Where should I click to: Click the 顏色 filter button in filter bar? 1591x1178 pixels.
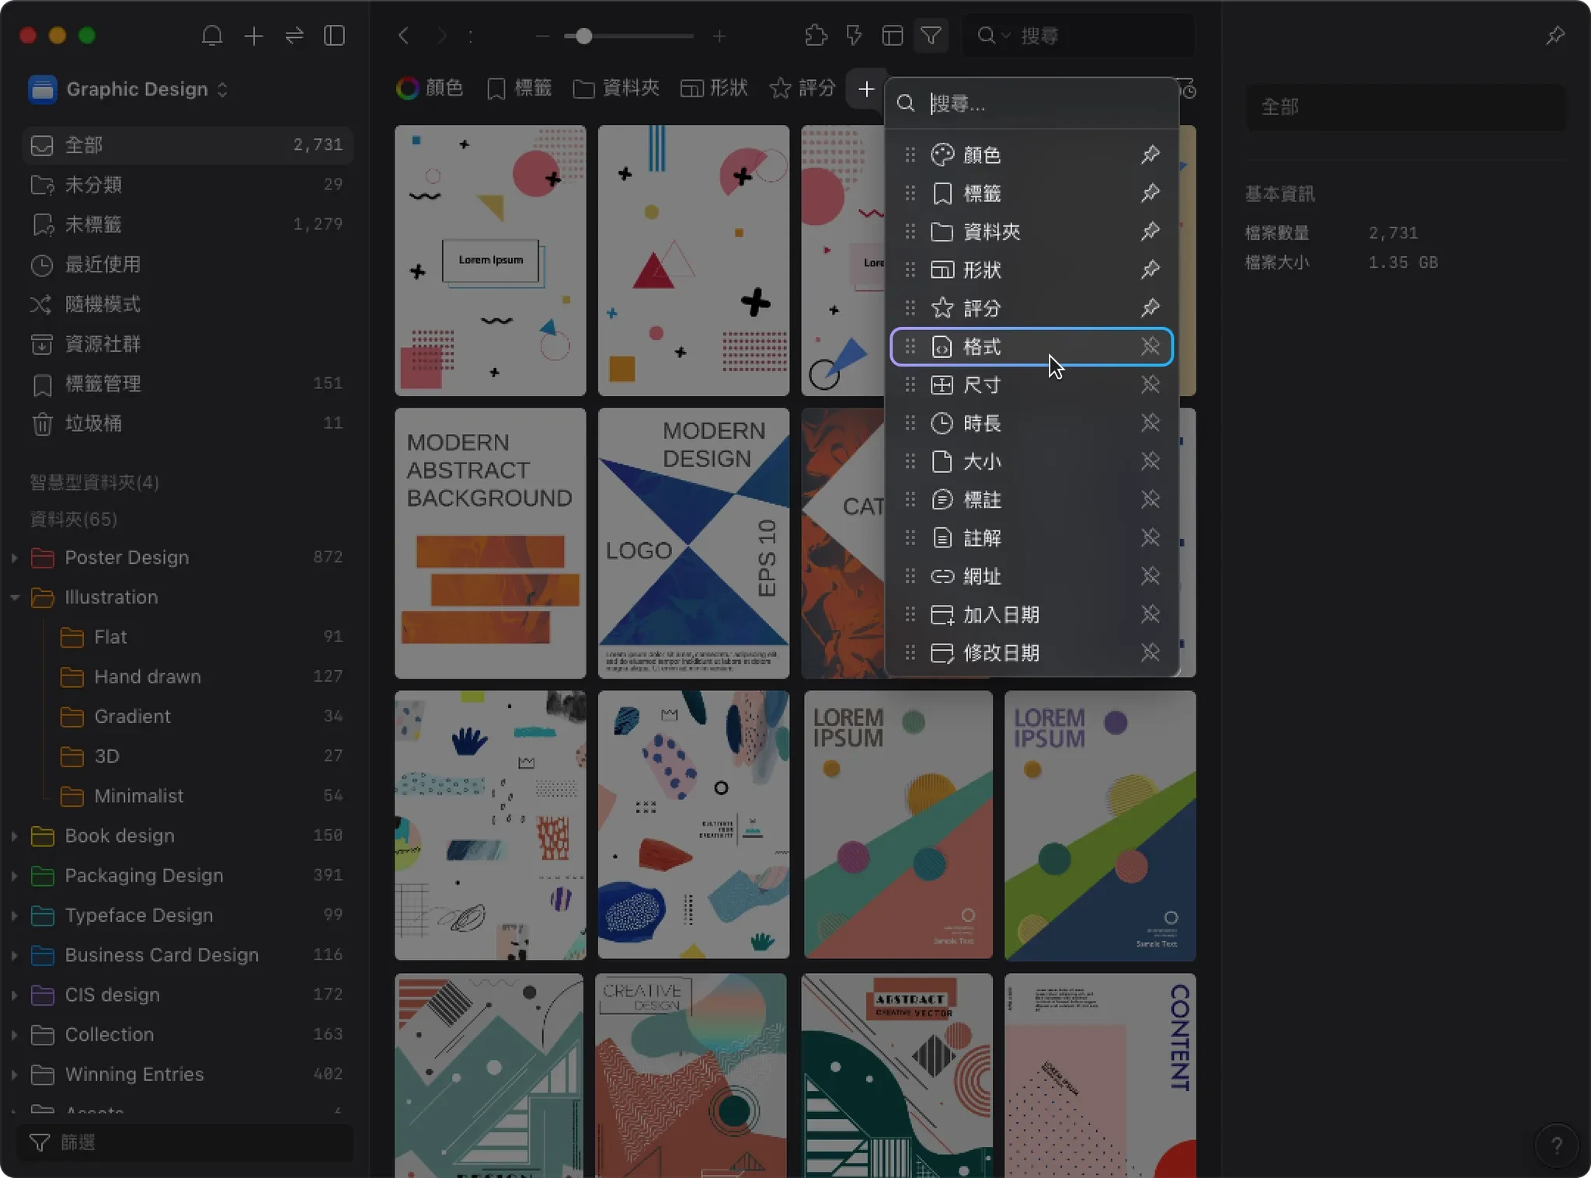click(x=430, y=89)
